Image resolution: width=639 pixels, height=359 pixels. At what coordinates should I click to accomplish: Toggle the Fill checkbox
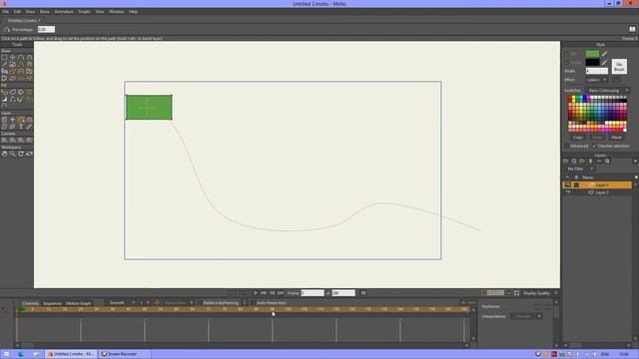tap(566, 53)
